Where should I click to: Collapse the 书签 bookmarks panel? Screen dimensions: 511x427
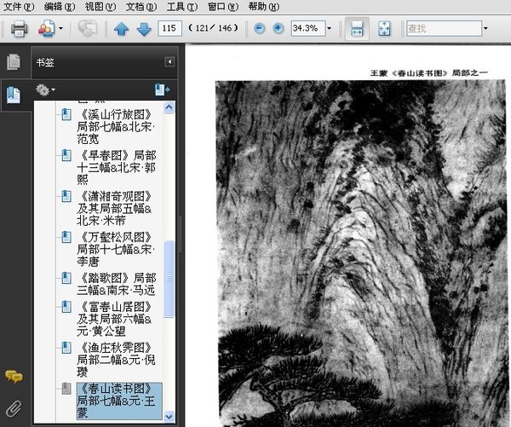click(169, 62)
